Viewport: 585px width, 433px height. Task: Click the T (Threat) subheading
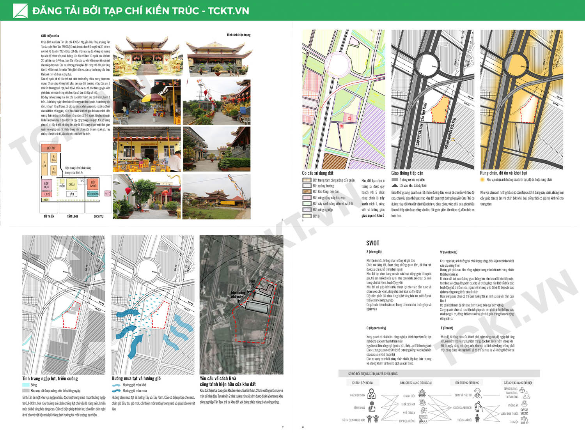pos(447,328)
